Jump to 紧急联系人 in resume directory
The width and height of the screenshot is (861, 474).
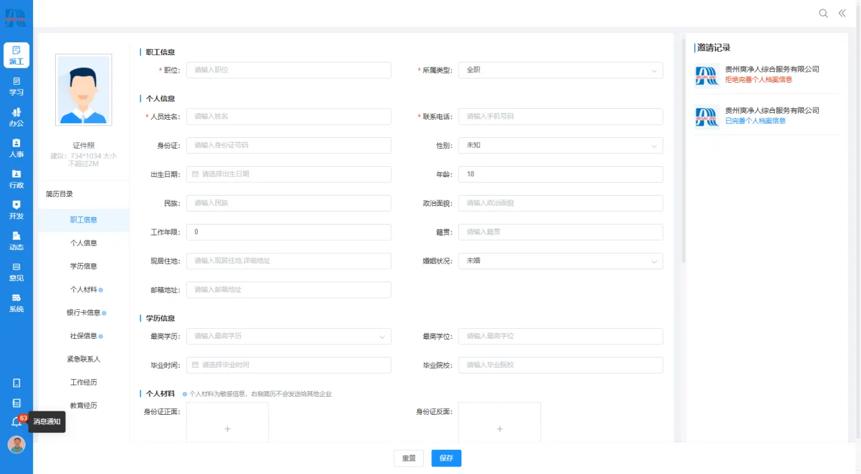click(x=83, y=359)
